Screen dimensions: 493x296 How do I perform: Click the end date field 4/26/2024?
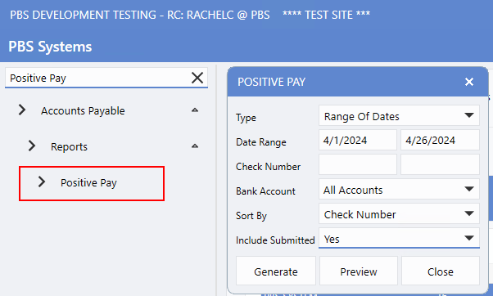(x=440, y=140)
